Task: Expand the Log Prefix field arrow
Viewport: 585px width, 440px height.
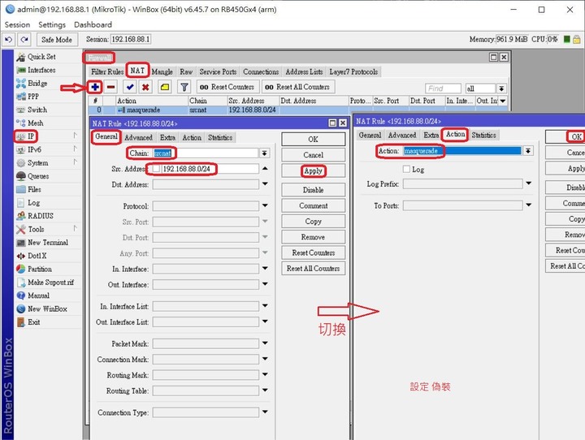Action: tap(529, 183)
